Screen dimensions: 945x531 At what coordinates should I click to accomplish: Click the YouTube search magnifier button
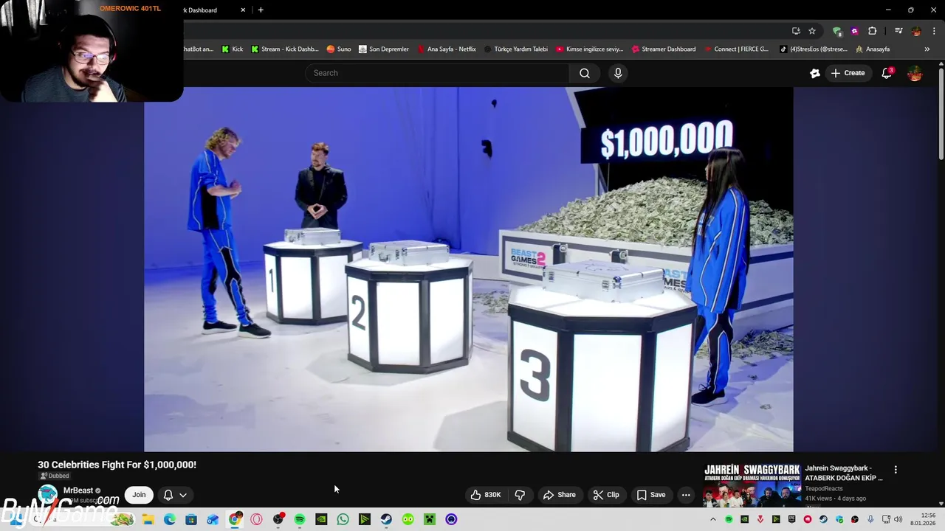584,73
